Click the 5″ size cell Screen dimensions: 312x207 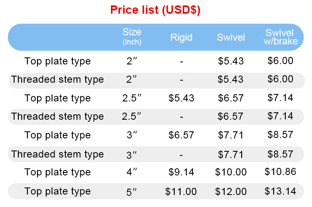(x=131, y=192)
